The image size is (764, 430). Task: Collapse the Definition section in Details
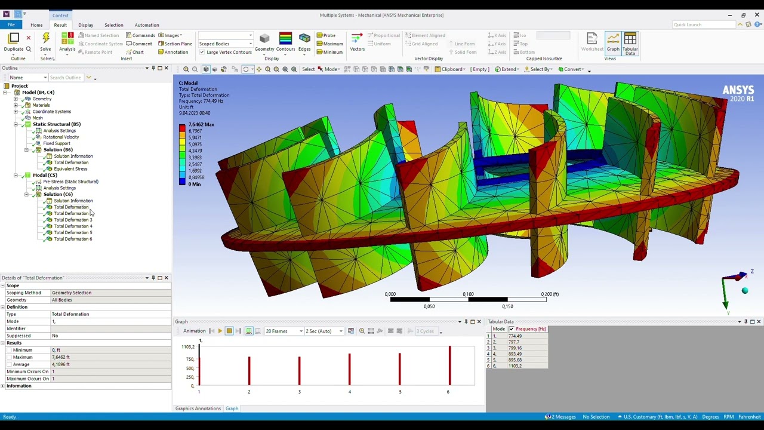tap(3, 307)
